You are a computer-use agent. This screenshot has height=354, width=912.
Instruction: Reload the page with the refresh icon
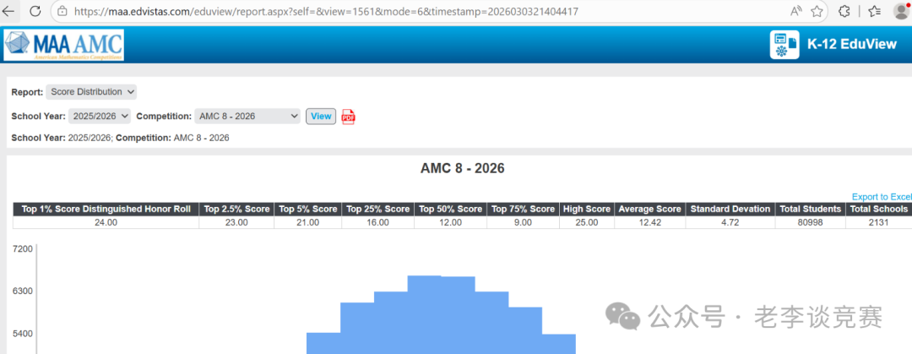click(x=35, y=11)
